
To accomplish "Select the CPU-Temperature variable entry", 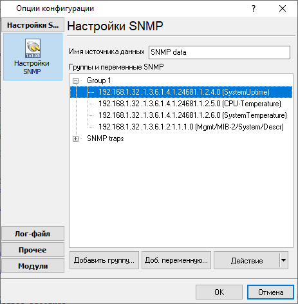I will (x=190, y=104).
